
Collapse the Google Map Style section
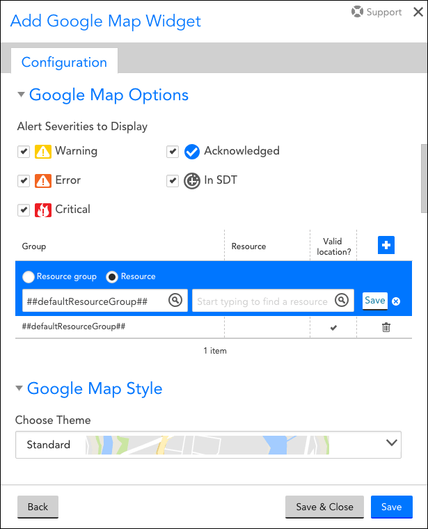(x=19, y=388)
